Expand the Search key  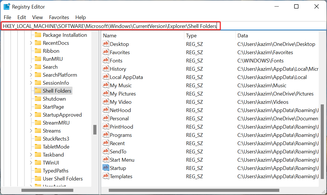click(x=31, y=67)
